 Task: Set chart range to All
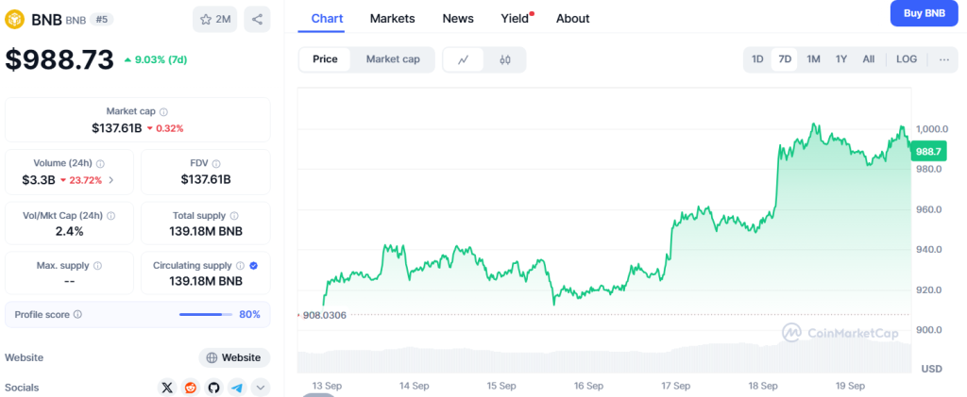(x=869, y=59)
